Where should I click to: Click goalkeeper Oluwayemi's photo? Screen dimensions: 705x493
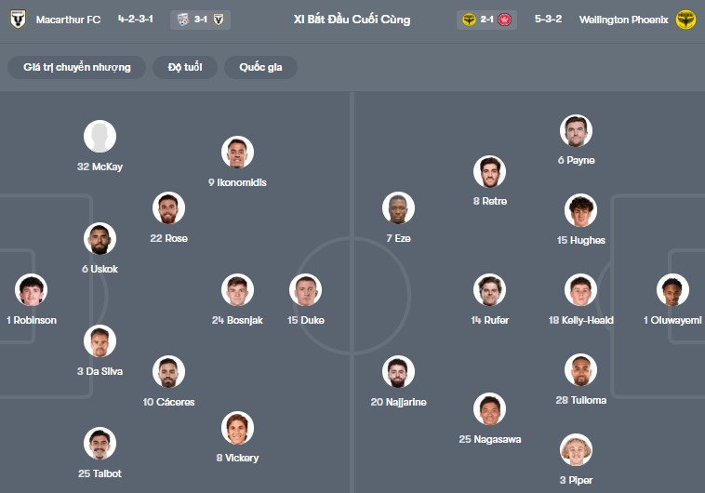pyautogui.click(x=672, y=290)
